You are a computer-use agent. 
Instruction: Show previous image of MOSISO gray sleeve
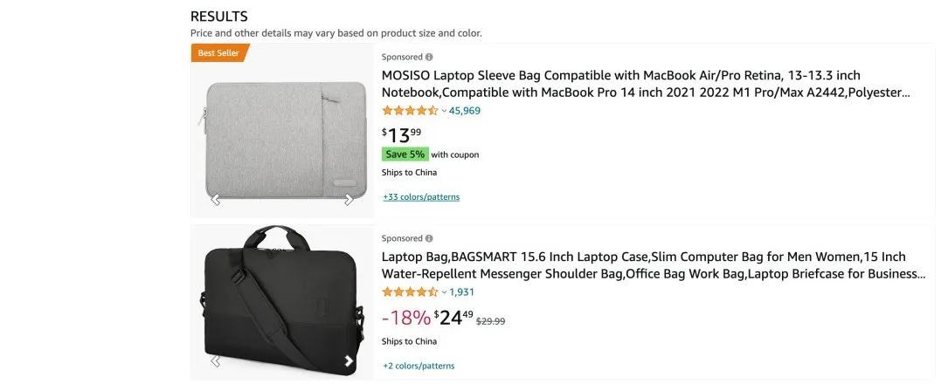pos(215,200)
